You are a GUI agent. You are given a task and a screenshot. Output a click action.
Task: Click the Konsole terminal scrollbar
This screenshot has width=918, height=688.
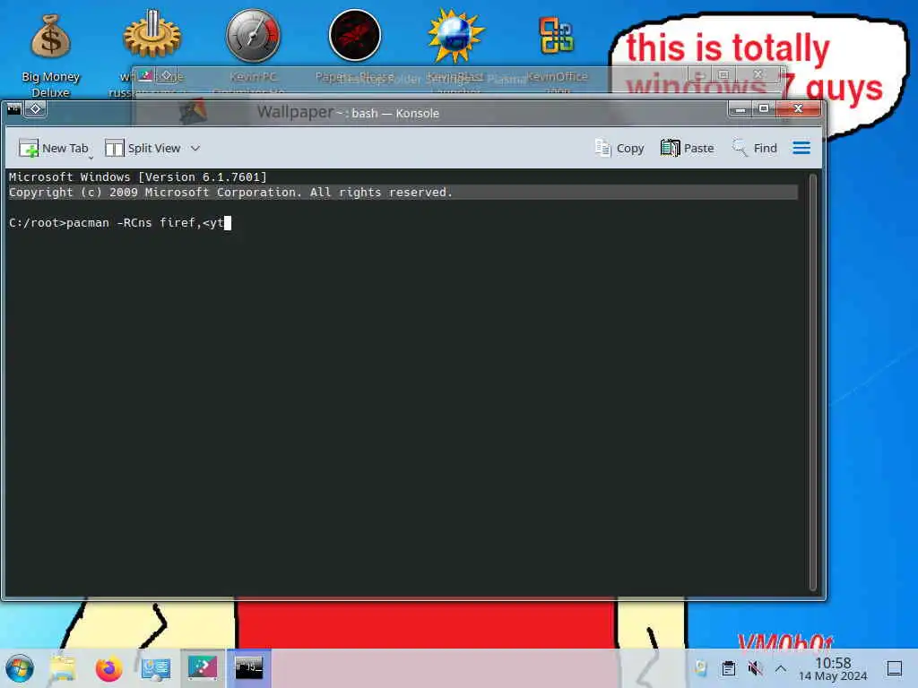coord(812,382)
